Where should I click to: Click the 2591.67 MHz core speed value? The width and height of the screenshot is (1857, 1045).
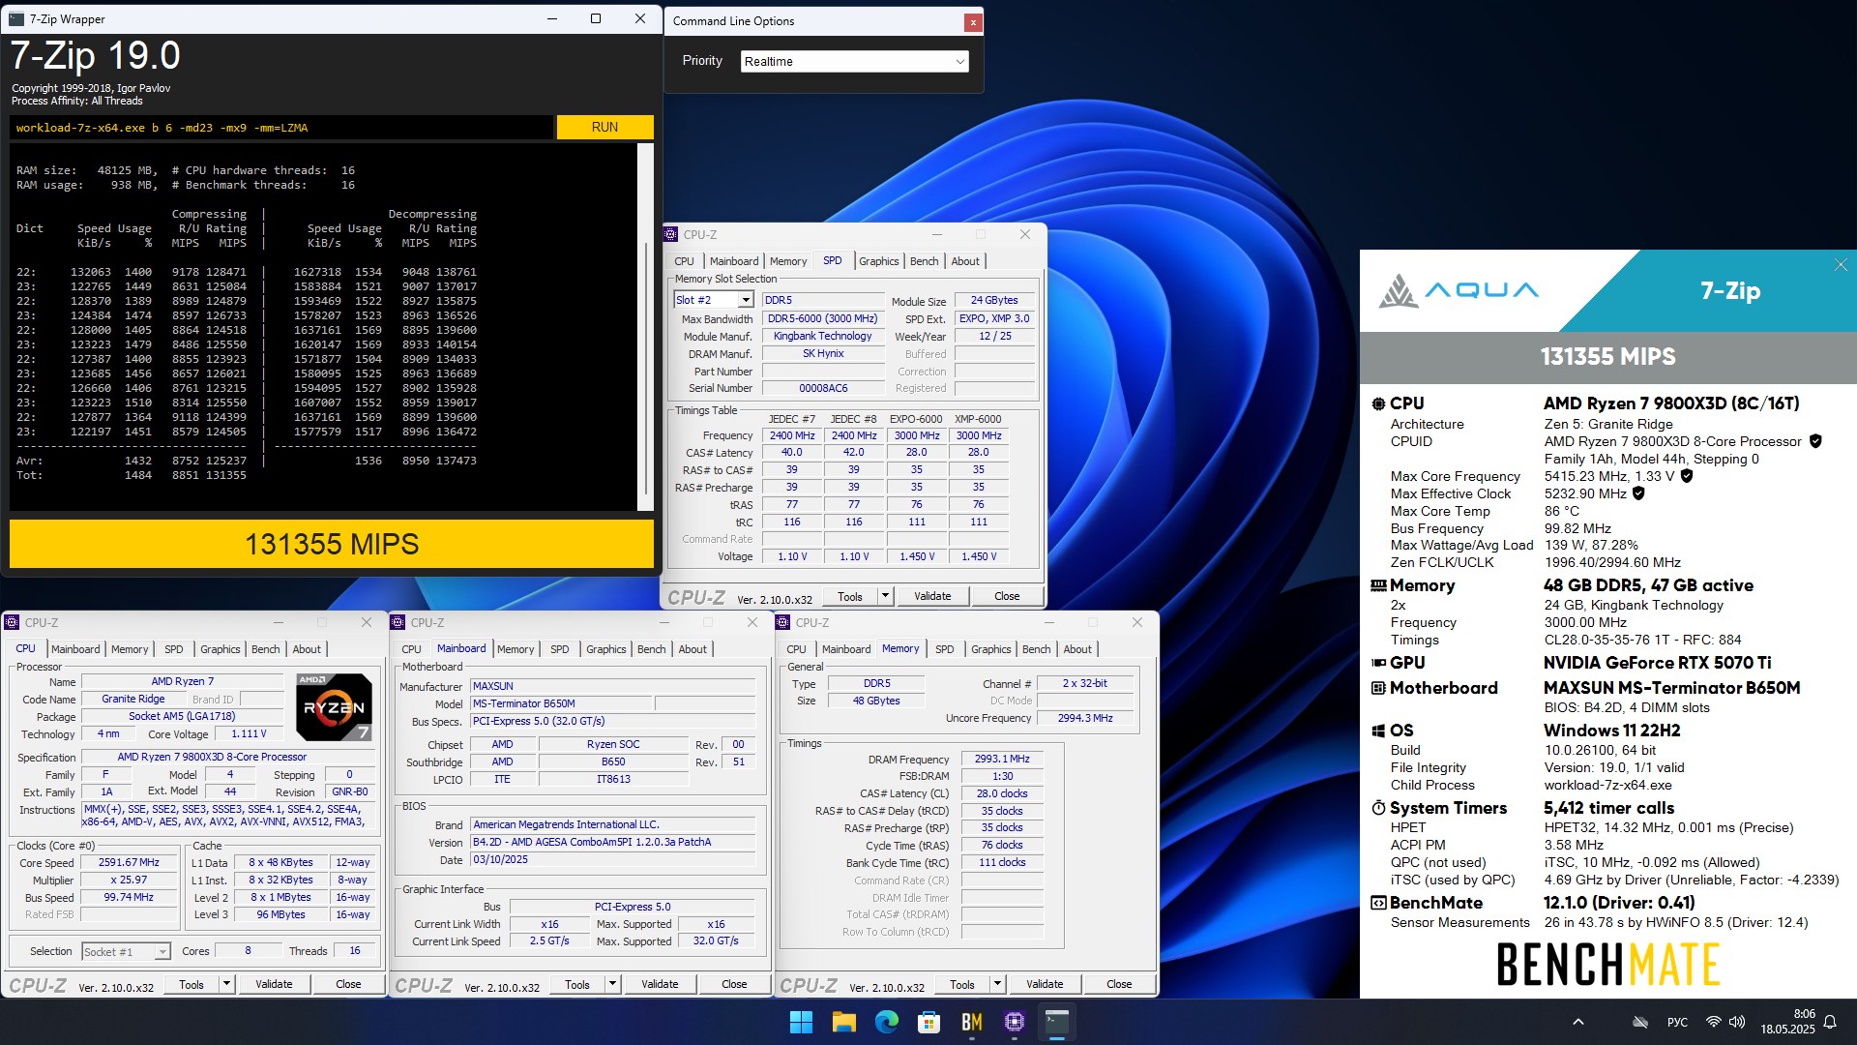coord(129,862)
